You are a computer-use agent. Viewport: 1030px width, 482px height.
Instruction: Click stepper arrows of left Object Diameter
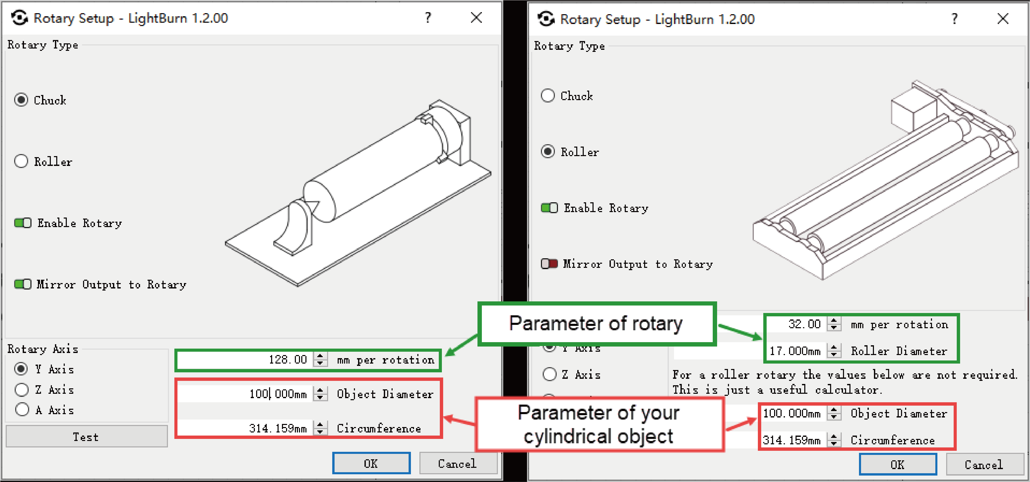point(320,393)
